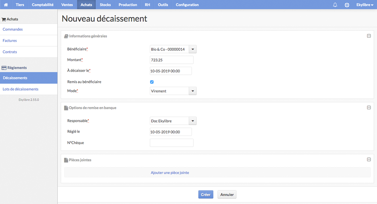Click the Créer button

pos(205,194)
